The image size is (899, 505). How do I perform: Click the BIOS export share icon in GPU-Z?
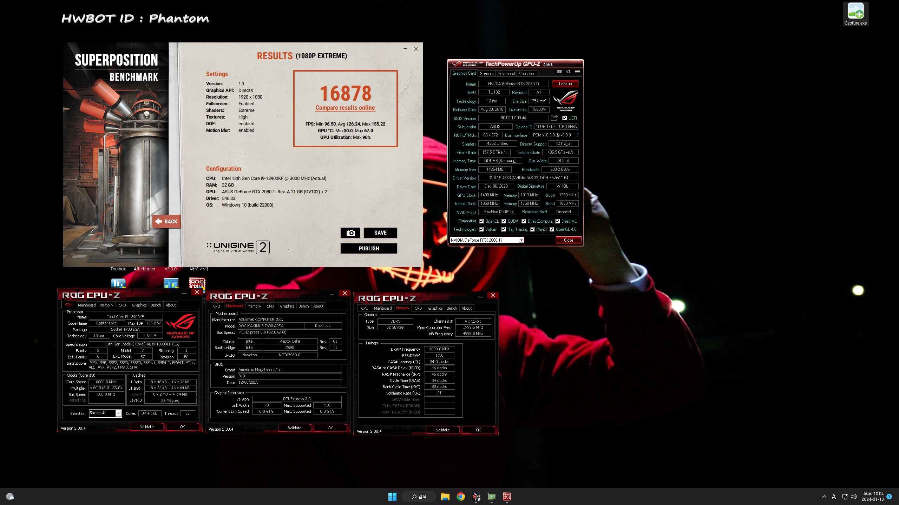pos(554,118)
